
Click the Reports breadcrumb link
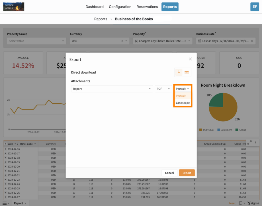pos(101,19)
